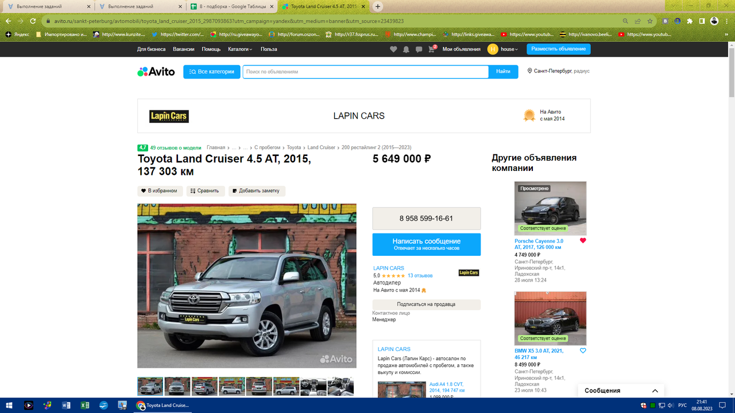735x413 pixels.
Task: Go to Avito home via logo
Action: coord(156,72)
